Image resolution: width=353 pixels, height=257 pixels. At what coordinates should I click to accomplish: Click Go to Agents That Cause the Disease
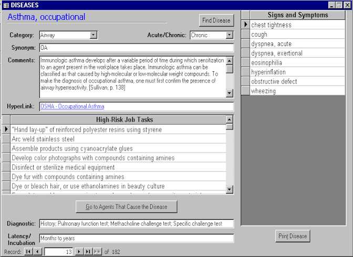[126, 207]
